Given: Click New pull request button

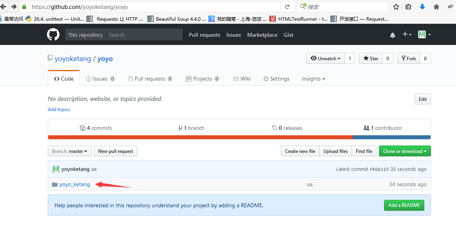Looking at the screenshot, I should (x=115, y=151).
